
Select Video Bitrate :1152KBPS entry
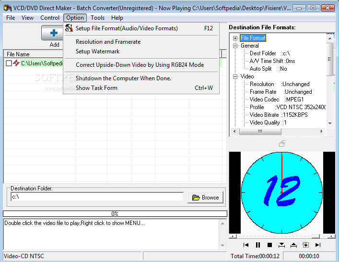(x=279, y=115)
